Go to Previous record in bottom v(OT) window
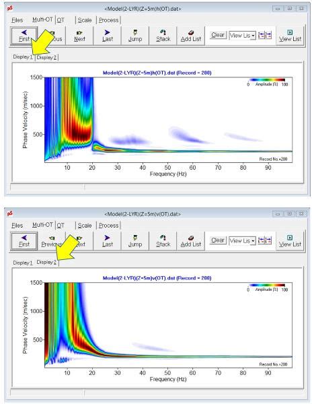Image resolution: width=312 pixels, height=404 pixels. tap(52, 241)
